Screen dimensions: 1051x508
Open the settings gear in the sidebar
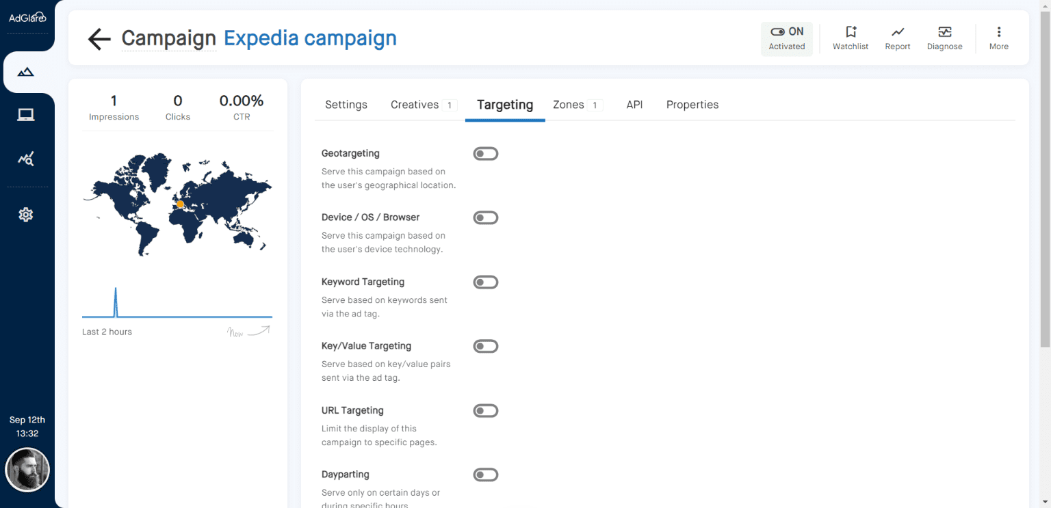coord(25,214)
